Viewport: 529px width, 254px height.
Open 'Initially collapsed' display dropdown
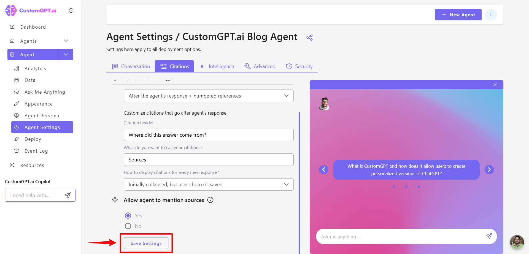(209, 185)
